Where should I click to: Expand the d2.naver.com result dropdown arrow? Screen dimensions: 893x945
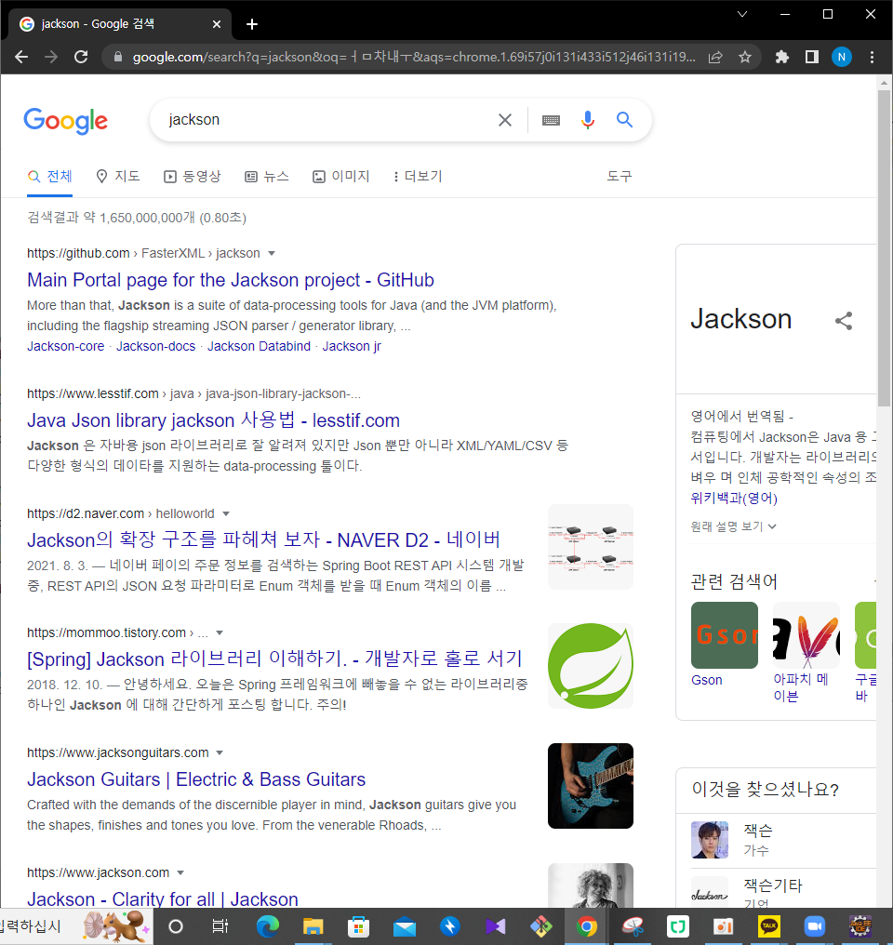[226, 514]
